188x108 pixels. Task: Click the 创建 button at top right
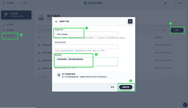click(177, 30)
